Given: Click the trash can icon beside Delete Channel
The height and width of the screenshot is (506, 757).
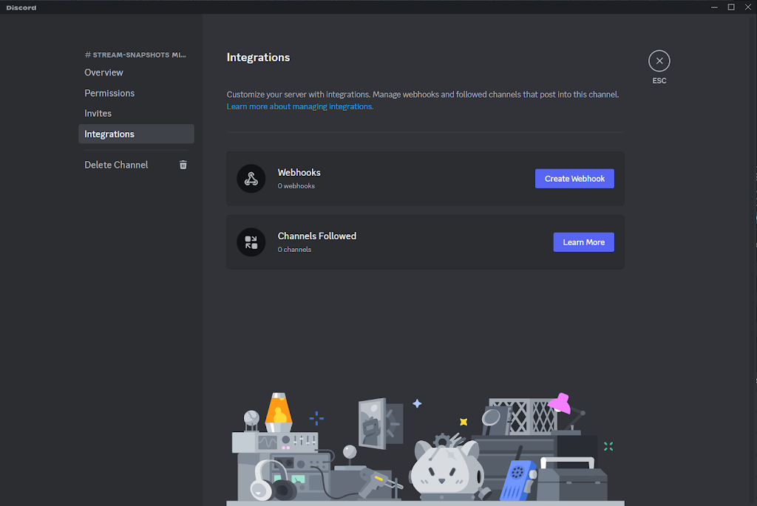Looking at the screenshot, I should click(x=183, y=165).
